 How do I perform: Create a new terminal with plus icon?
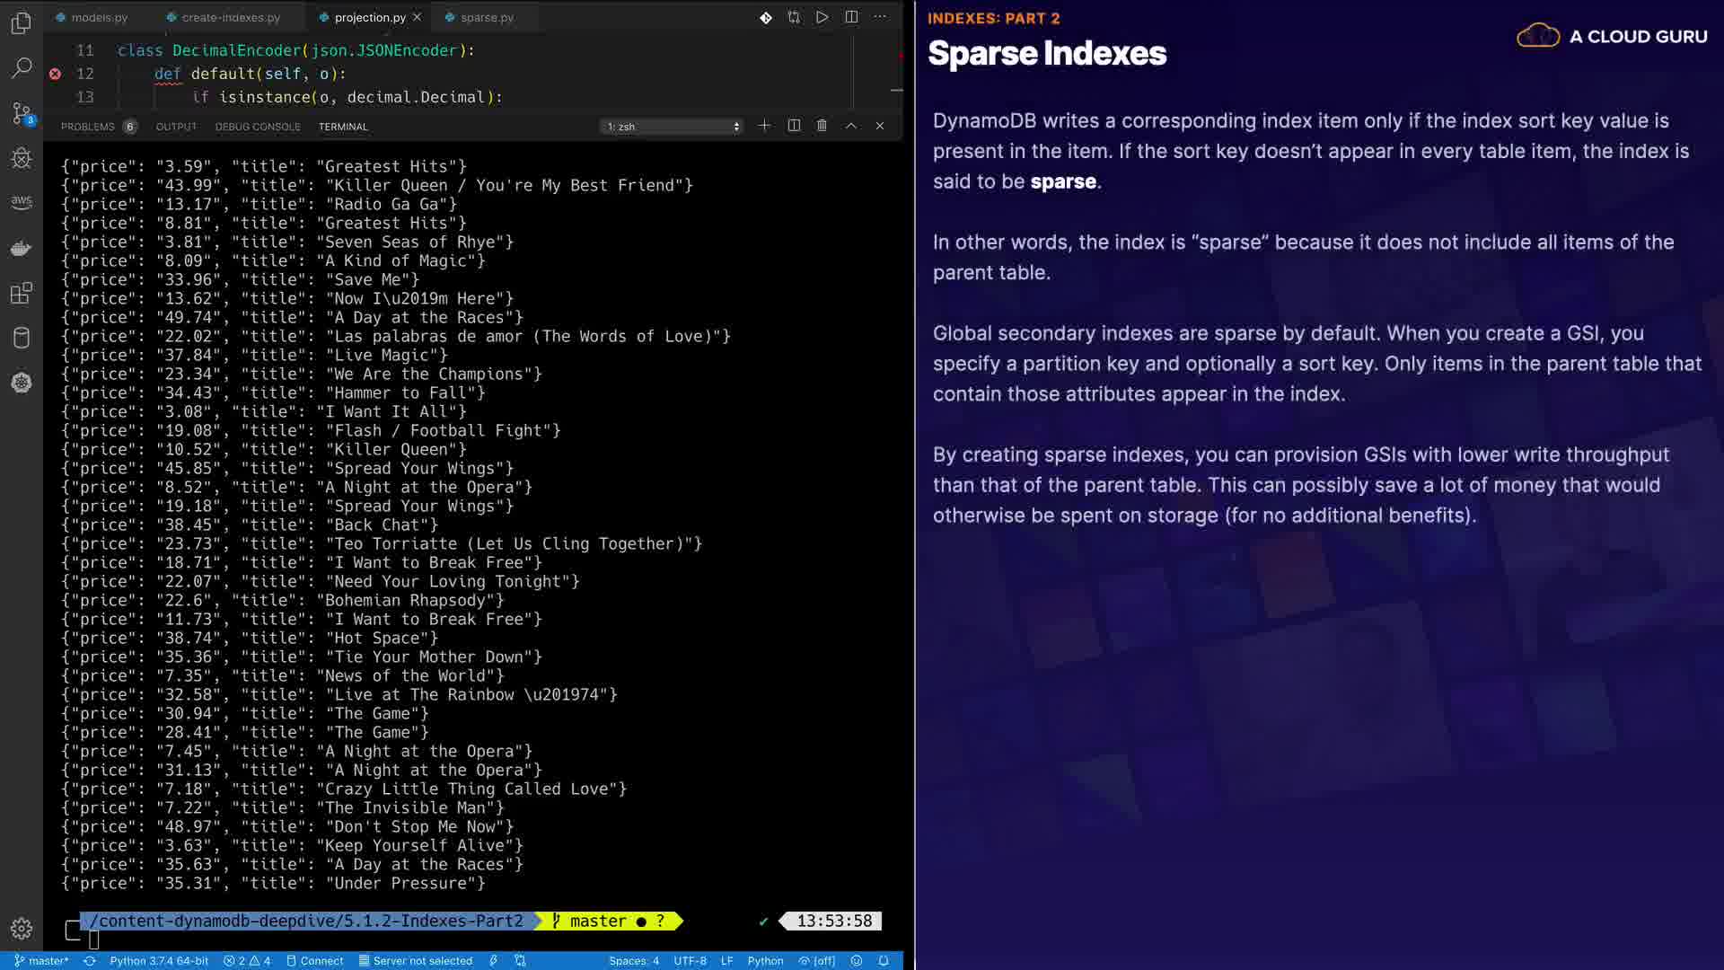tap(764, 126)
